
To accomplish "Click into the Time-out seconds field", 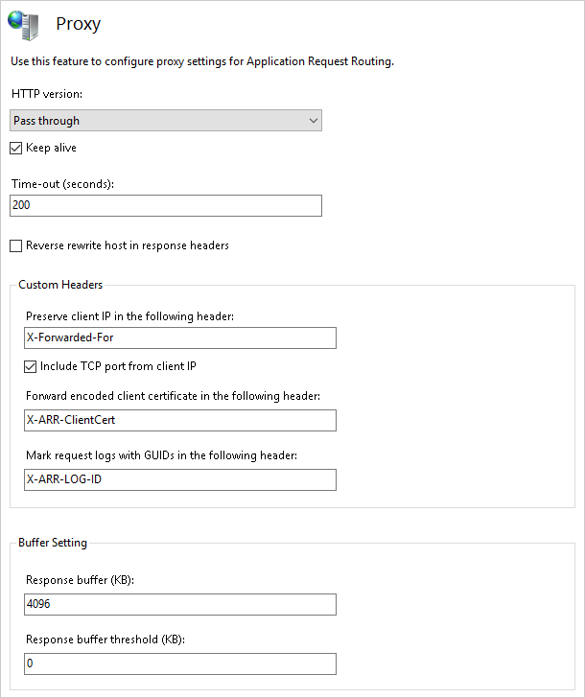I will (166, 205).
